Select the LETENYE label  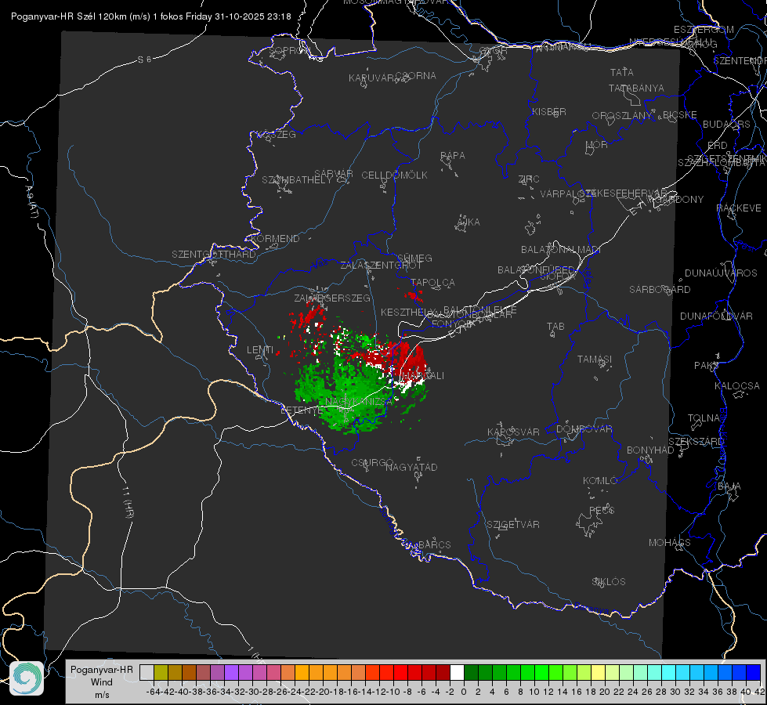click(302, 410)
